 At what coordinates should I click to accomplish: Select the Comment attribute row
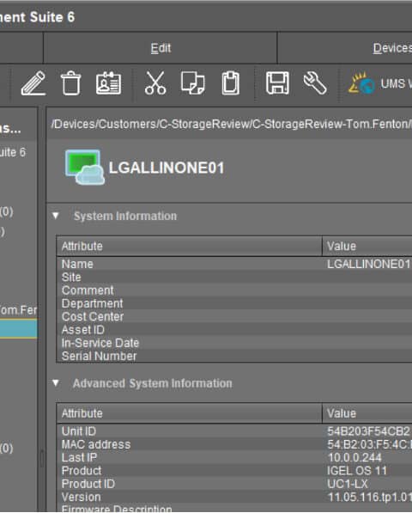click(234, 290)
